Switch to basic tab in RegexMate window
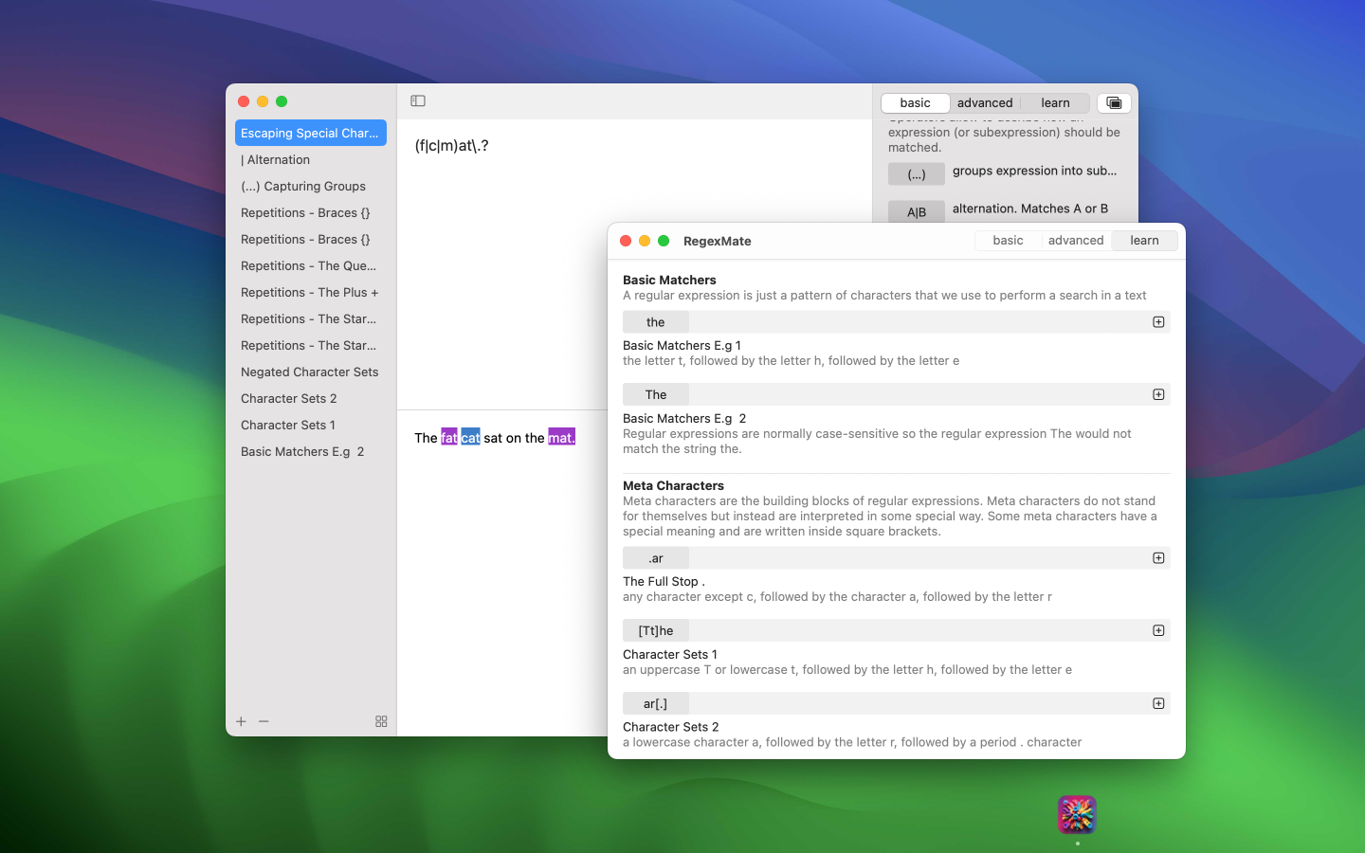The image size is (1365, 853). tap(1008, 241)
